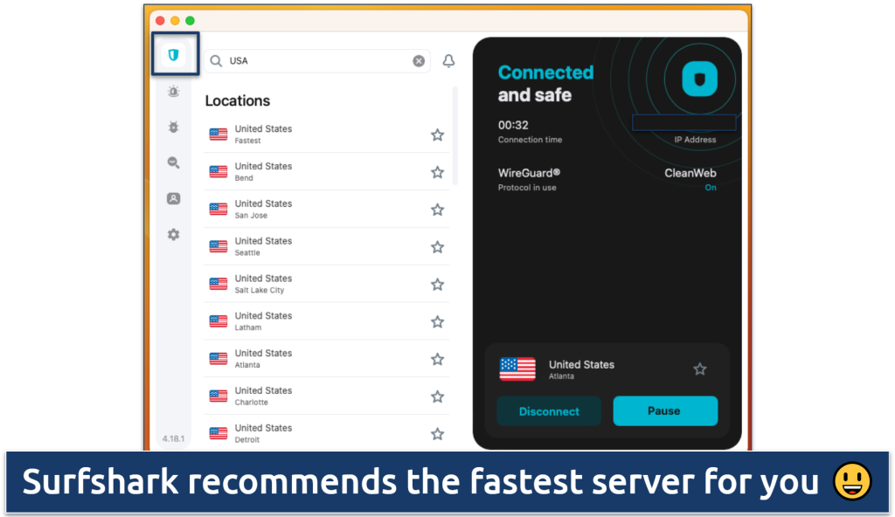This screenshot has width=895, height=517.
Task: Click the flag icon of the Fastest row
Action: 218,134
